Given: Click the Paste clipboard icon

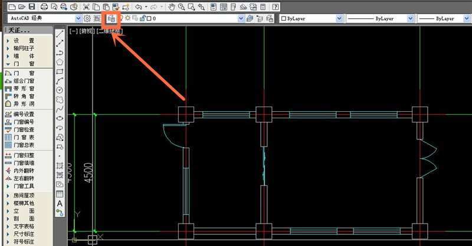Looking at the screenshot, I should 106,6.
